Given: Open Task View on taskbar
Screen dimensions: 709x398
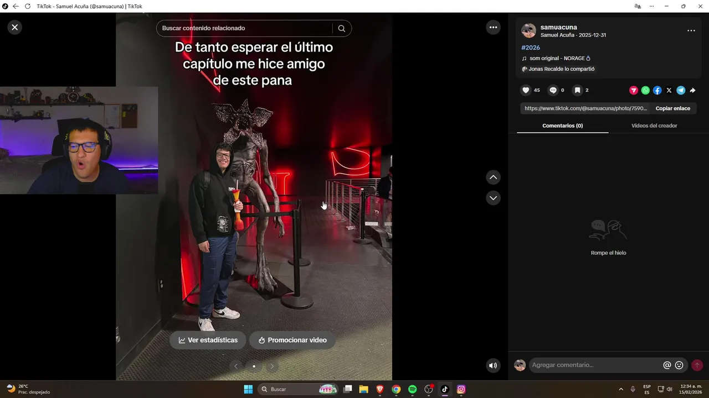Looking at the screenshot, I should pyautogui.click(x=348, y=389).
